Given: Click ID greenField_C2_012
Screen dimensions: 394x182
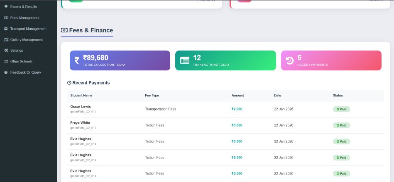Looking at the screenshot, I should pos(83,128).
